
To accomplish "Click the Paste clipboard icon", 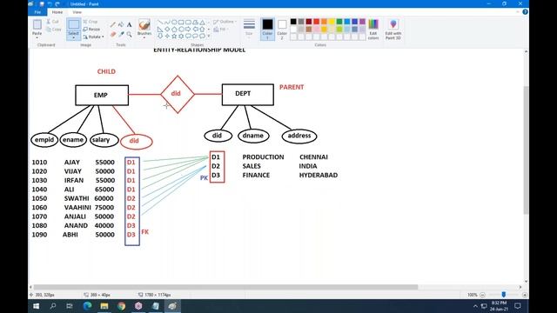I will point(37,25).
